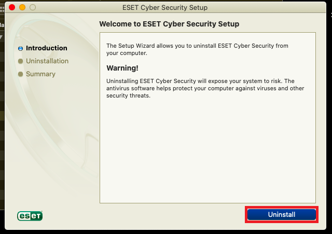Screen dimensions: 332x234
Task: Select the Introduction step in sidebar
Action: (46, 48)
